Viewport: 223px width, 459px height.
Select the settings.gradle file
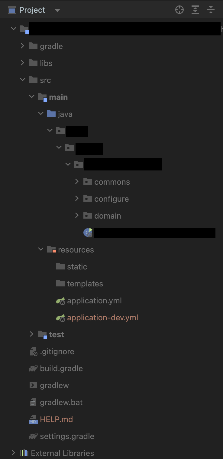click(x=67, y=436)
